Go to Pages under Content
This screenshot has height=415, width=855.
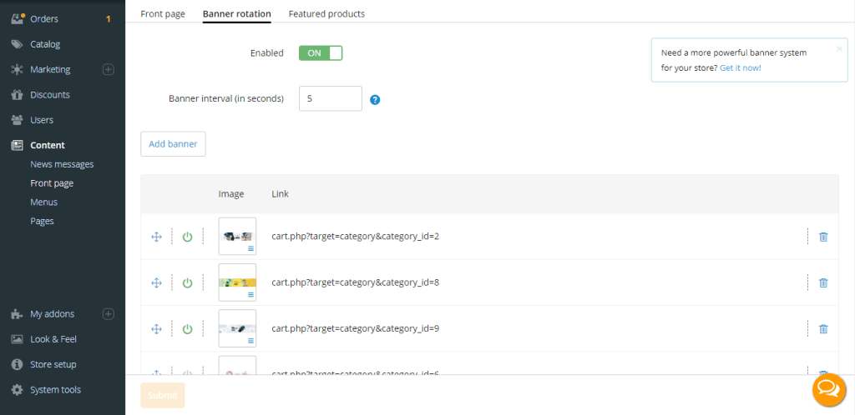42,221
